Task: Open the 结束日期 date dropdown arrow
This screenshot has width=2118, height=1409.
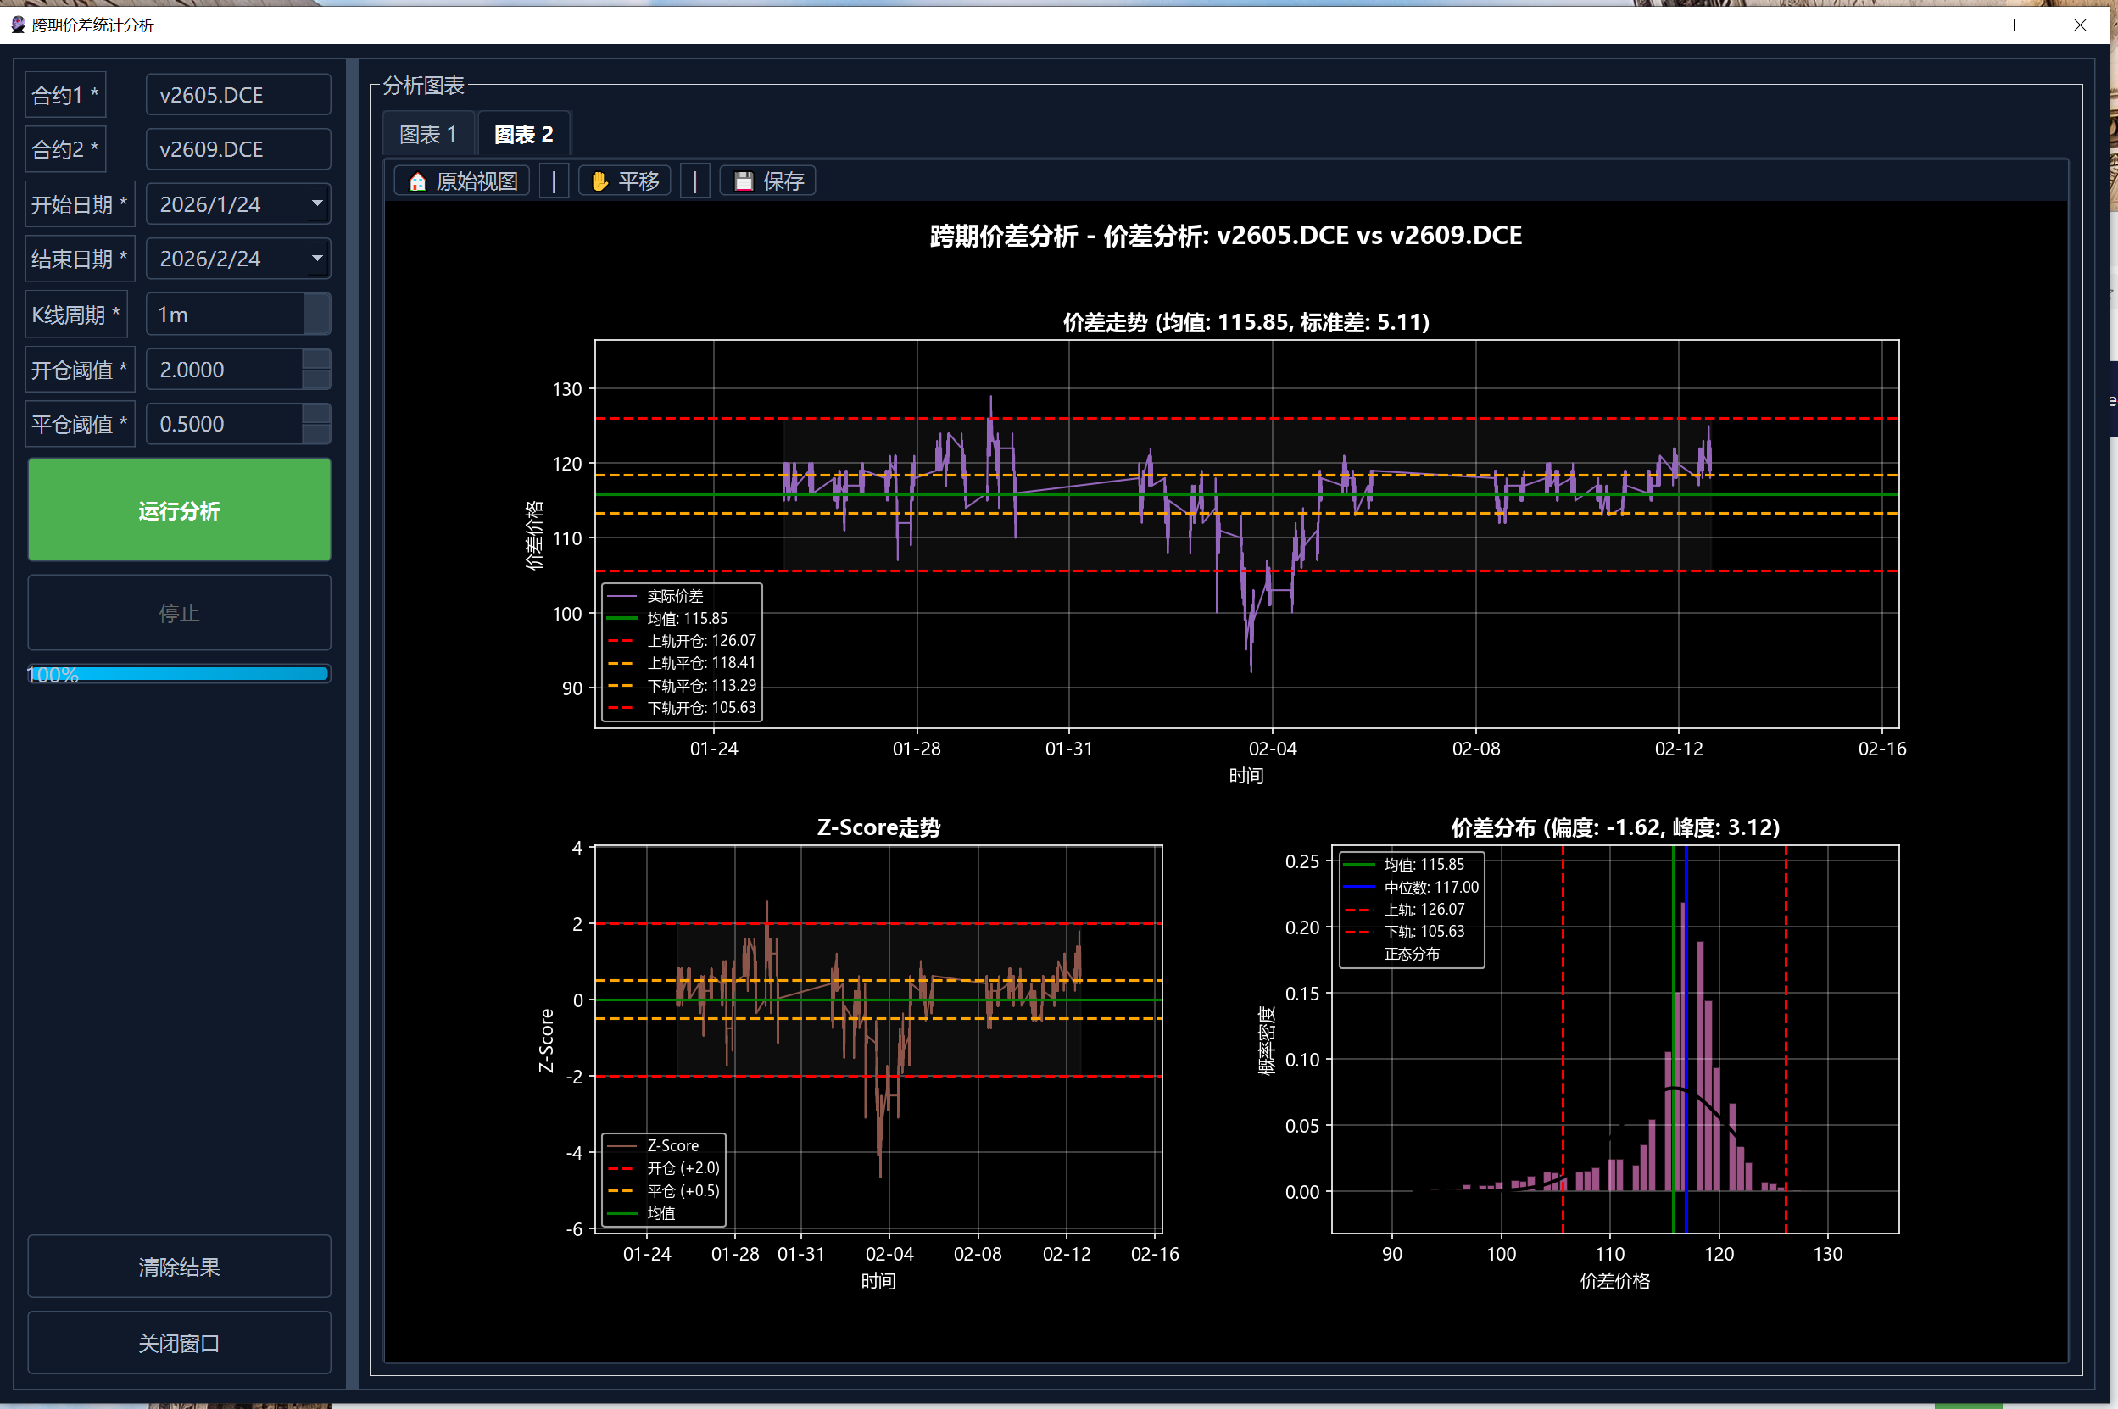Action: [316, 259]
